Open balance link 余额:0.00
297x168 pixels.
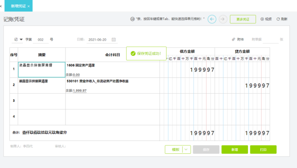[73, 75]
